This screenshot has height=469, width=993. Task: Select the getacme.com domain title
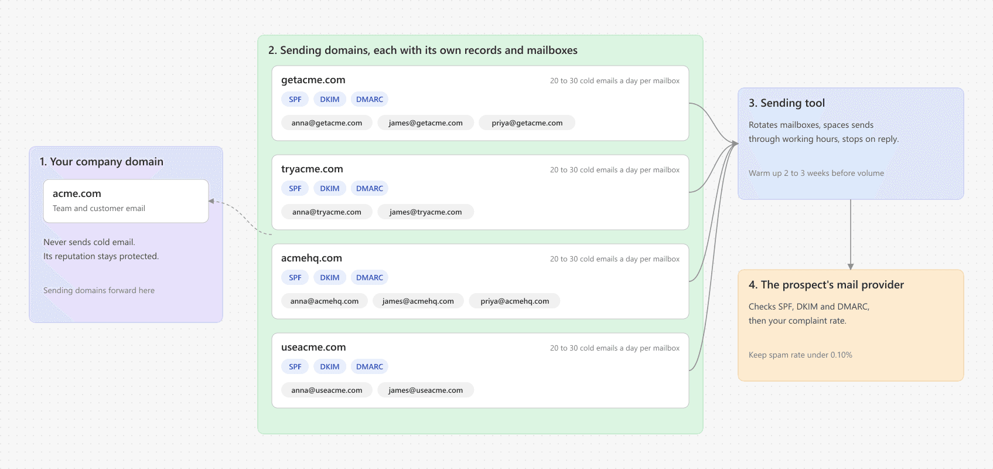(313, 80)
